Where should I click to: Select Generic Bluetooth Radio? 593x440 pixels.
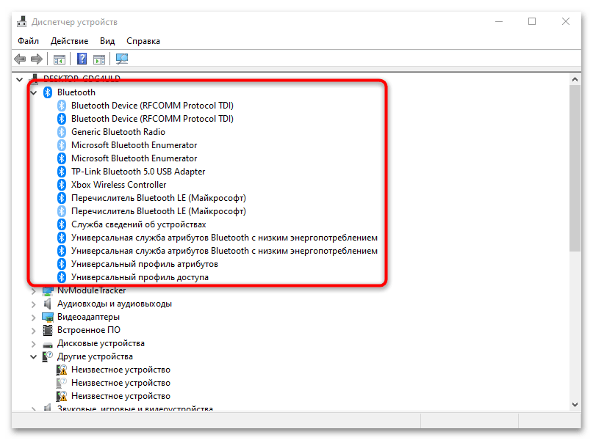click(x=118, y=132)
